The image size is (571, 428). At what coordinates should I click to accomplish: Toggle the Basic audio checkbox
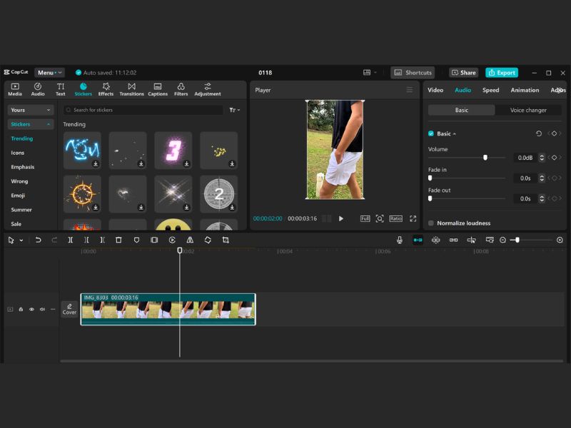(x=431, y=133)
